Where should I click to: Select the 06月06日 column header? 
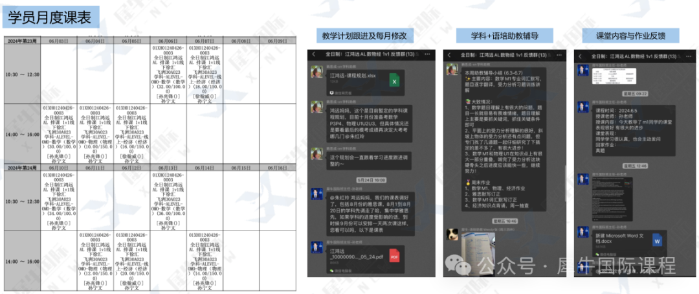pyautogui.click(x=168, y=41)
